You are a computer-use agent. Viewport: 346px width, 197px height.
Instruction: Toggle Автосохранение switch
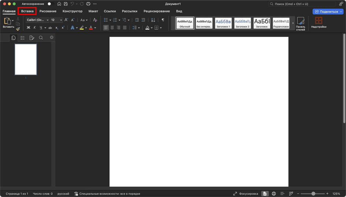51,4
